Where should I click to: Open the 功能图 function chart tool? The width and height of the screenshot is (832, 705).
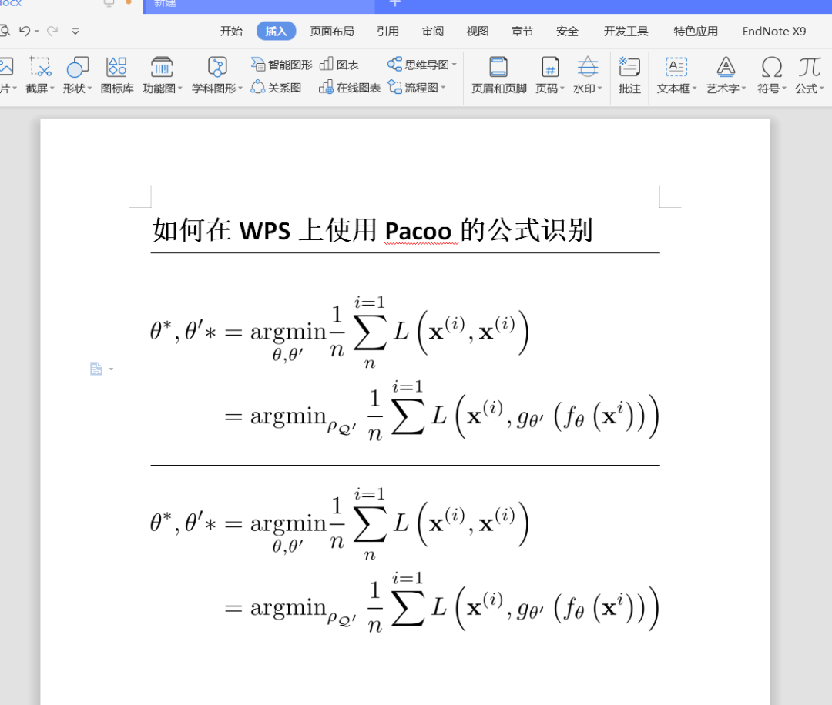point(162,75)
